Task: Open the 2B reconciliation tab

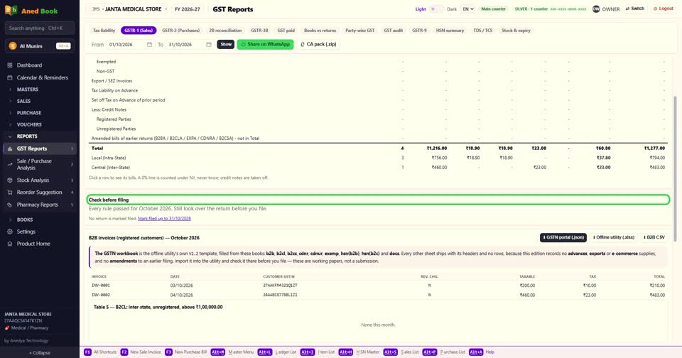Action: [225, 31]
